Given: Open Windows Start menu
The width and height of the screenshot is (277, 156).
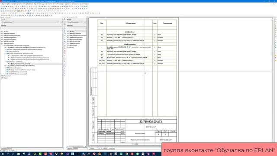Looking at the screenshot, I should pyautogui.click(x=2, y=154).
